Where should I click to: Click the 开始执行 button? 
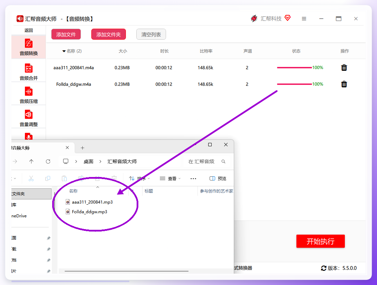(321, 241)
